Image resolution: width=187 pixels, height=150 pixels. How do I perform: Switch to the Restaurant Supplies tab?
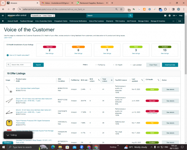pyautogui.click(x=92, y=3)
